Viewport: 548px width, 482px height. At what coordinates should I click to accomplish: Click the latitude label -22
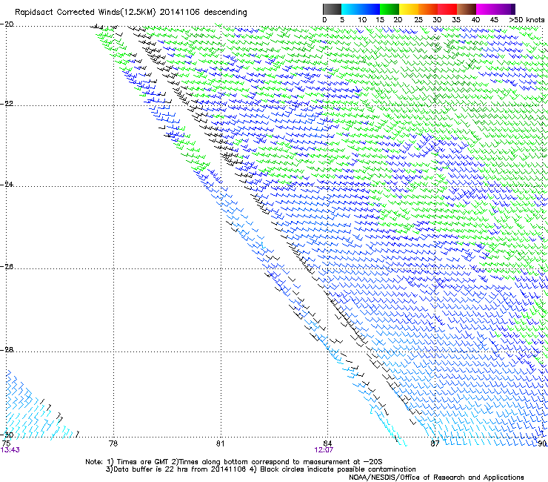tap(7, 104)
